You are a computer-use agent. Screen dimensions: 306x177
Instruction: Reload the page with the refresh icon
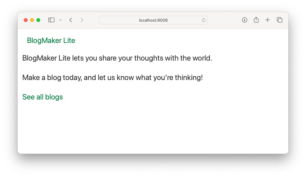(x=204, y=20)
